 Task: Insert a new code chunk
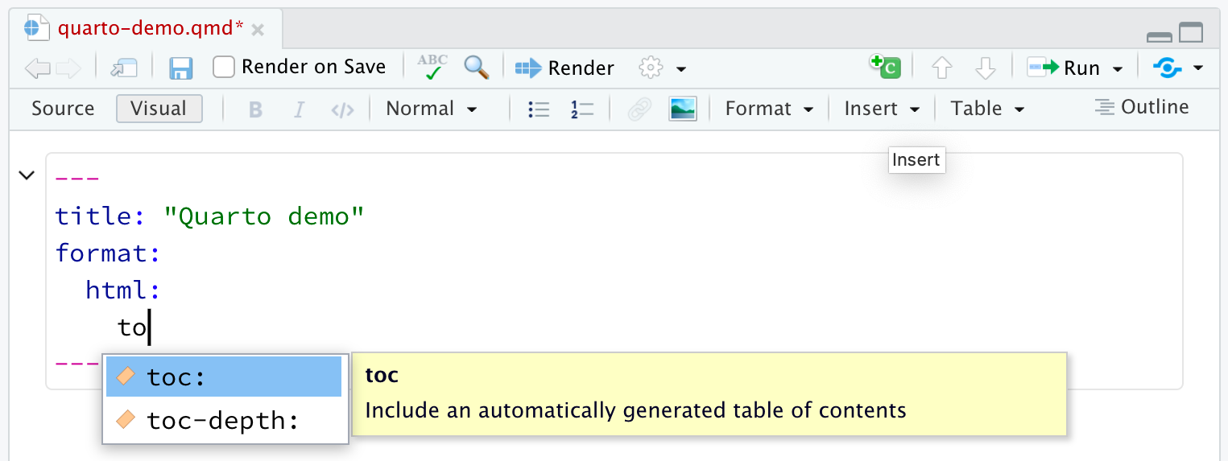coord(885,67)
